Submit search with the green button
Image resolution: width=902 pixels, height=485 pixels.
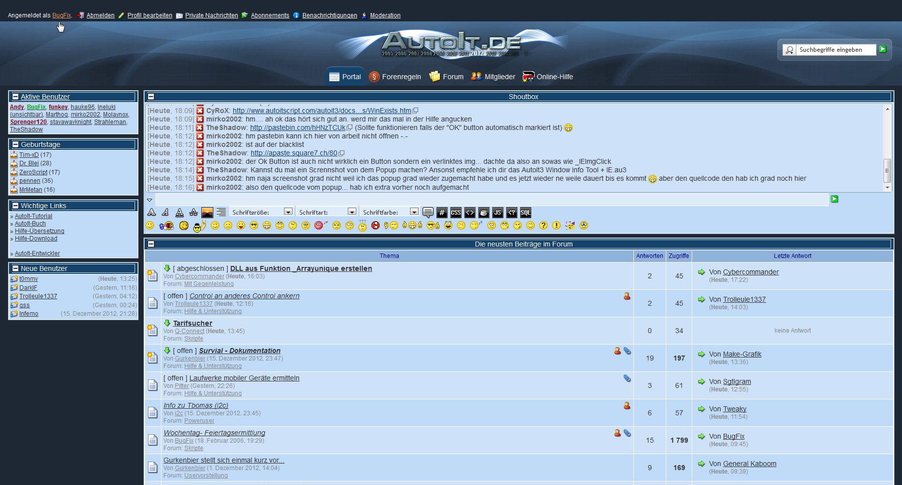pos(883,49)
